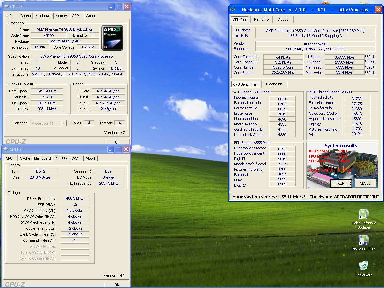Open SPD tab in top CPU-Z window
This screenshot has height=288, width=384.
click(75, 16)
